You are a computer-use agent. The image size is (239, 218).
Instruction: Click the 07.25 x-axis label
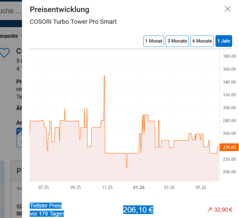tap(43, 187)
